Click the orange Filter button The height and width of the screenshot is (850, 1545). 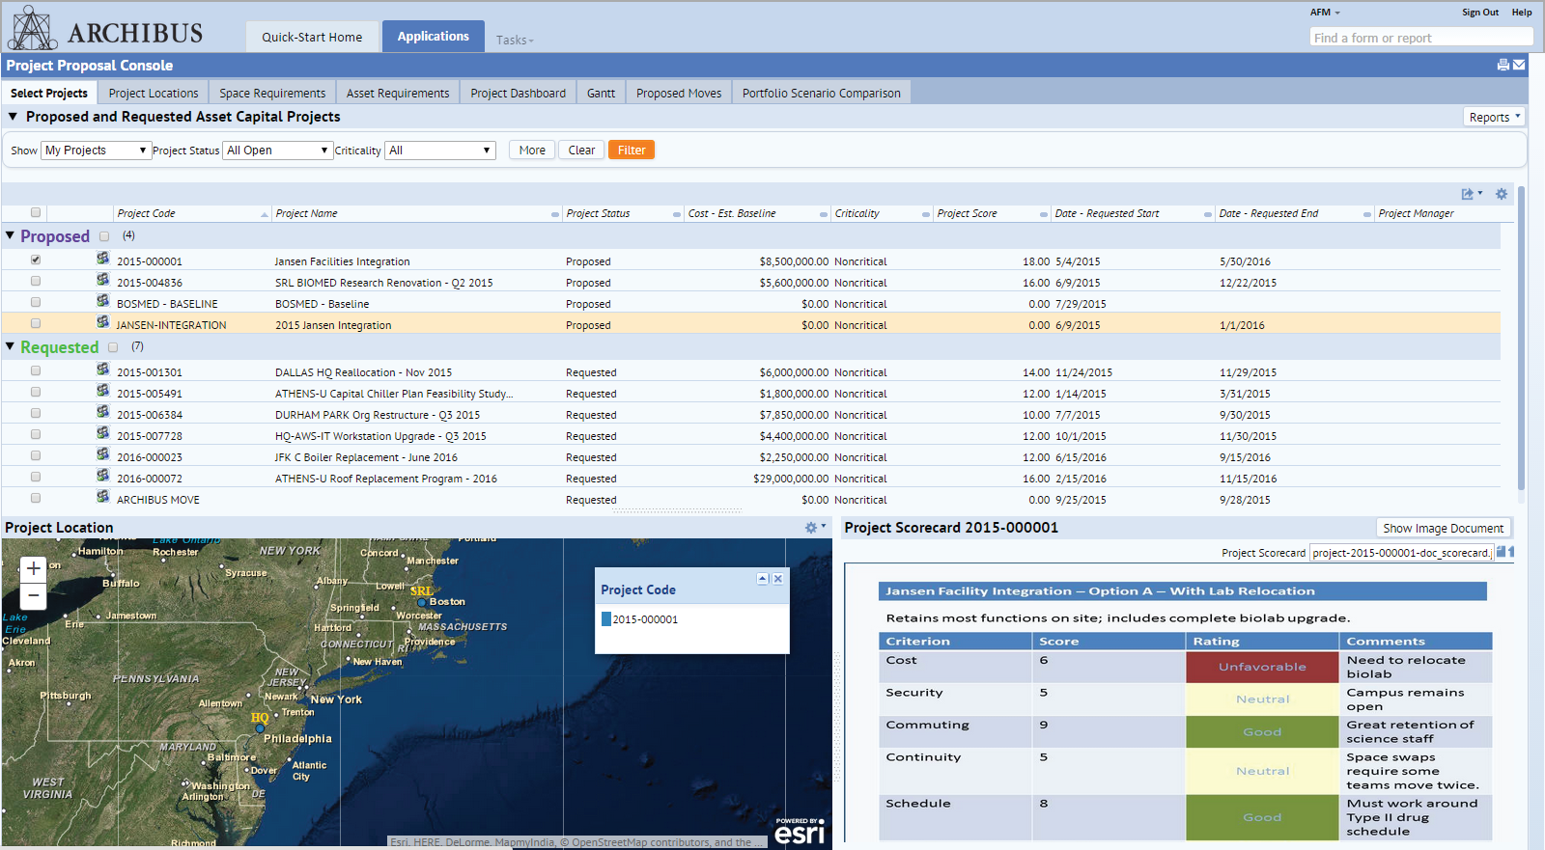pos(632,151)
